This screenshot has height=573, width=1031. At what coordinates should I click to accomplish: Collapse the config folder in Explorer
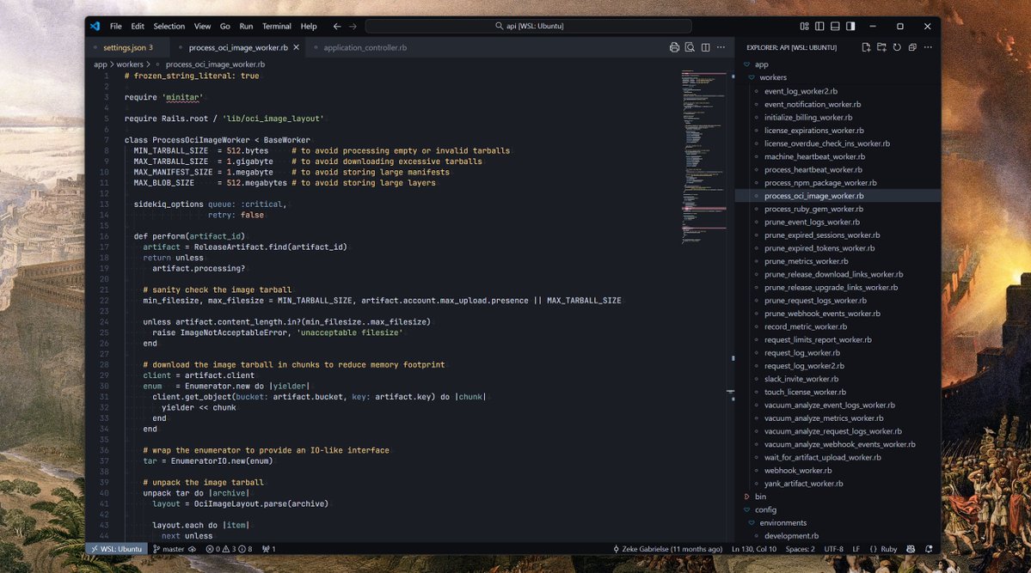[765, 510]
